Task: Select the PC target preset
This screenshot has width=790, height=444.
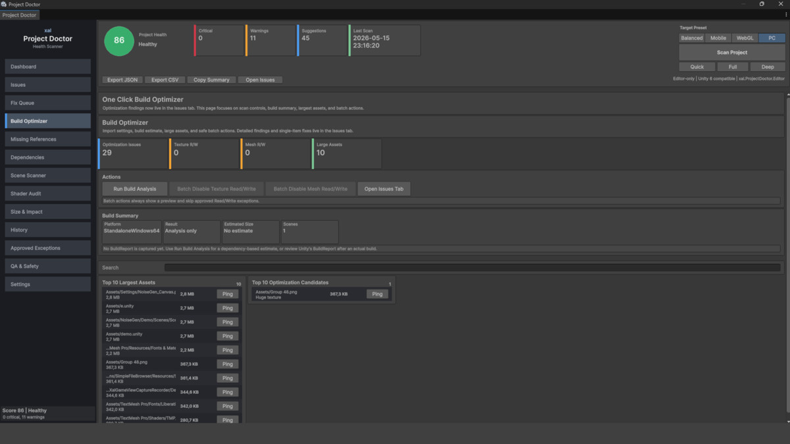Action: coord(772,38)
